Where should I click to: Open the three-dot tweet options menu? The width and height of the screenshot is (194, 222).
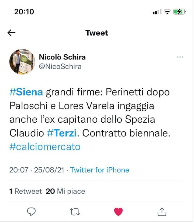[180, 57]
